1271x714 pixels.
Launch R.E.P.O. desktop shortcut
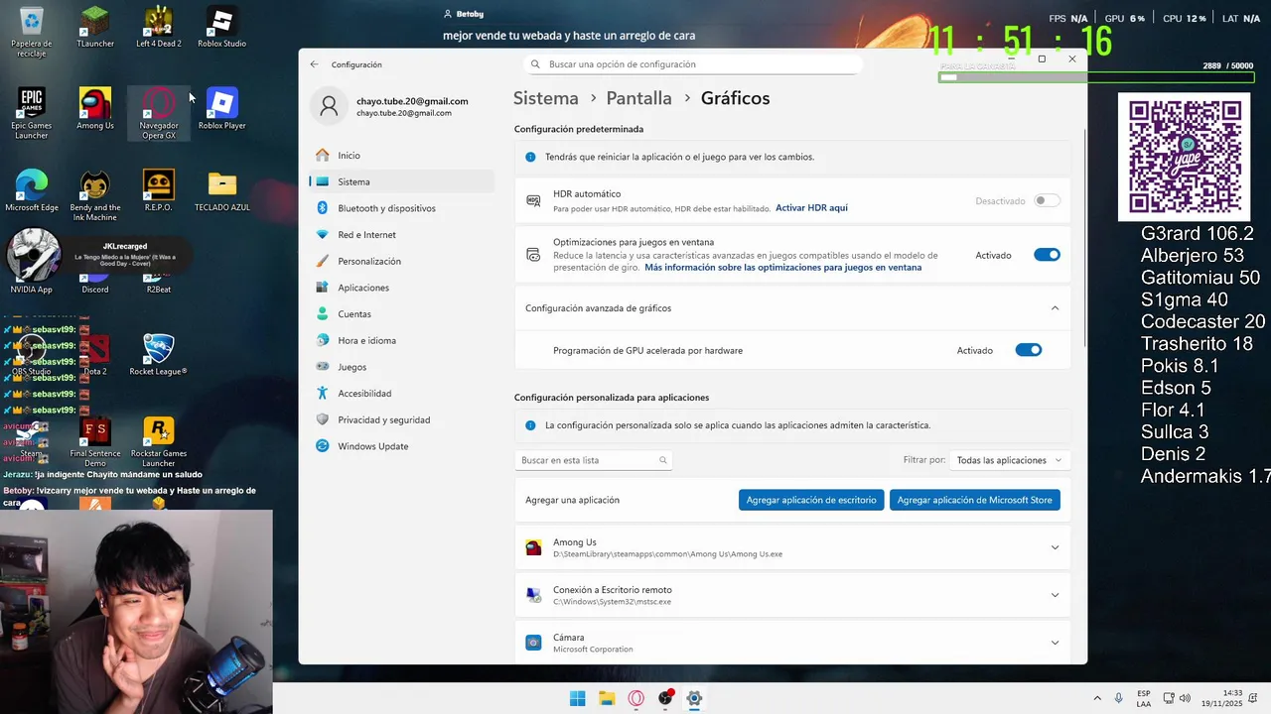159,191
